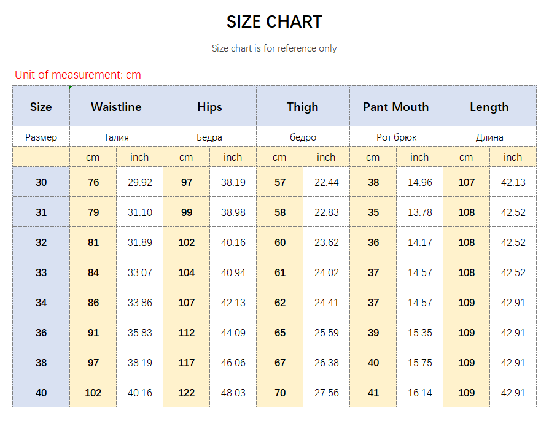Click thigh cm value 65
The height and width of the screenshot is (432, 549).
tap(280, 333)
